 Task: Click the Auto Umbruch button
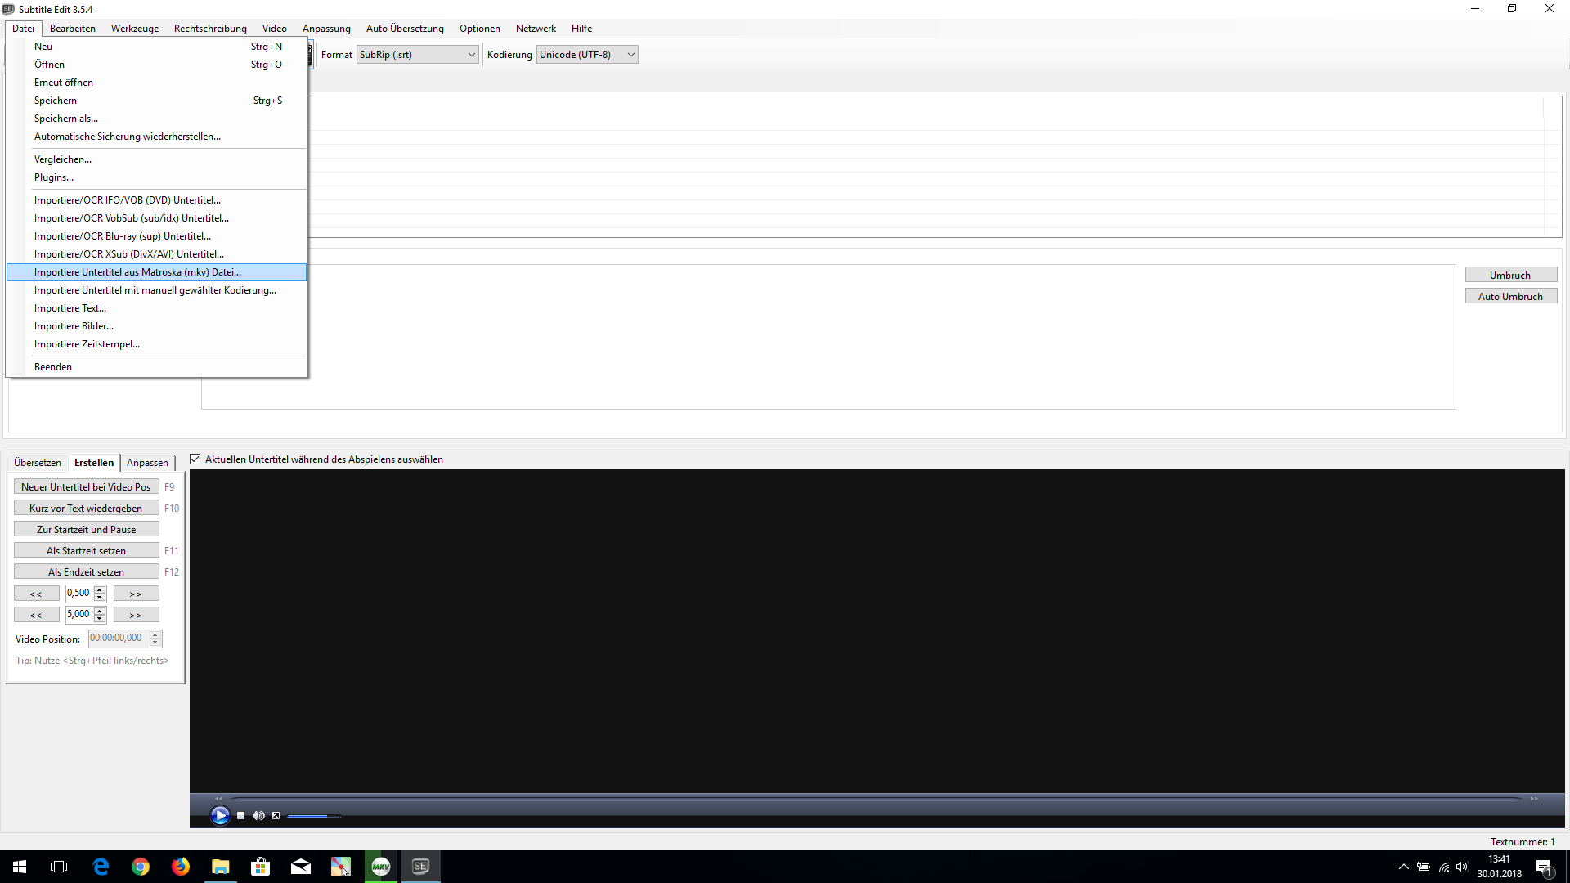(1510, 297)
